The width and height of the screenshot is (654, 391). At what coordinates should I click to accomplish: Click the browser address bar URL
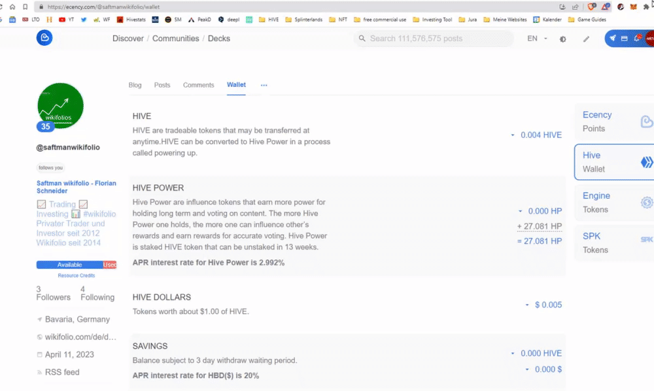(x=103, y=7)
